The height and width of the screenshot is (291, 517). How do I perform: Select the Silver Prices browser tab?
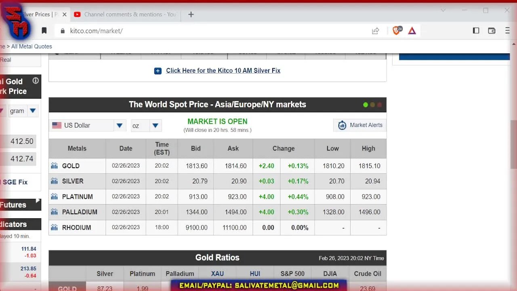click(40, 15)
